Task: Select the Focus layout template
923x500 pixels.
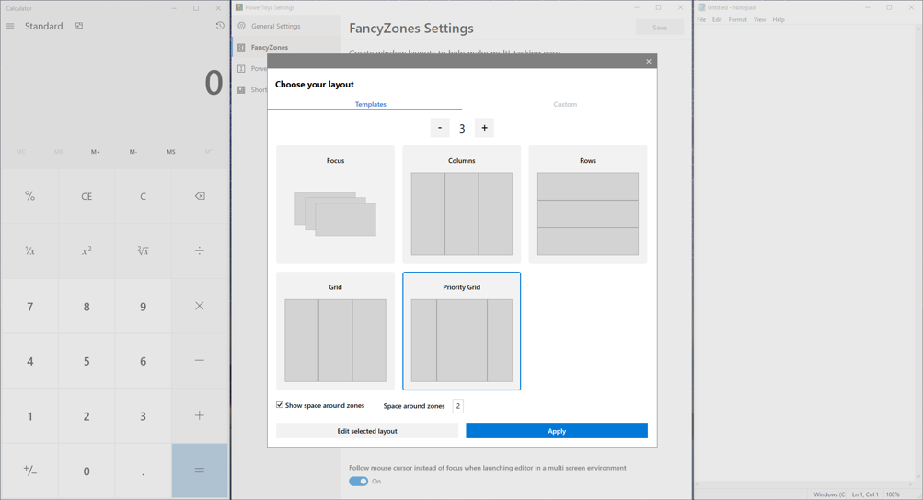Action: pos(335,204)
